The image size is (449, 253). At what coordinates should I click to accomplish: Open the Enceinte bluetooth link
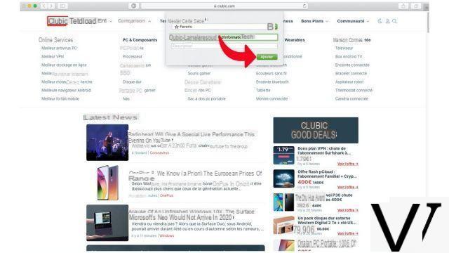(x=272, y=82)
